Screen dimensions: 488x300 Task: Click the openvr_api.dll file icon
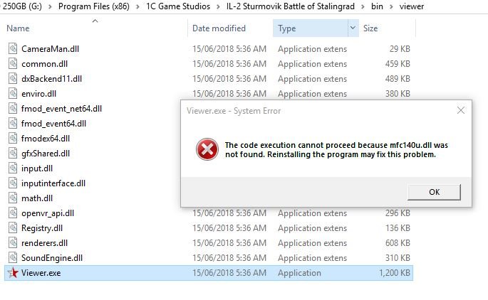tap(13, 213)
